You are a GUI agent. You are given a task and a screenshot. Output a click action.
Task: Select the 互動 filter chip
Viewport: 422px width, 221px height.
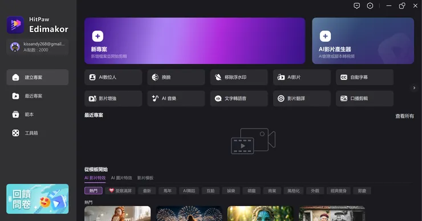point(210,191)
